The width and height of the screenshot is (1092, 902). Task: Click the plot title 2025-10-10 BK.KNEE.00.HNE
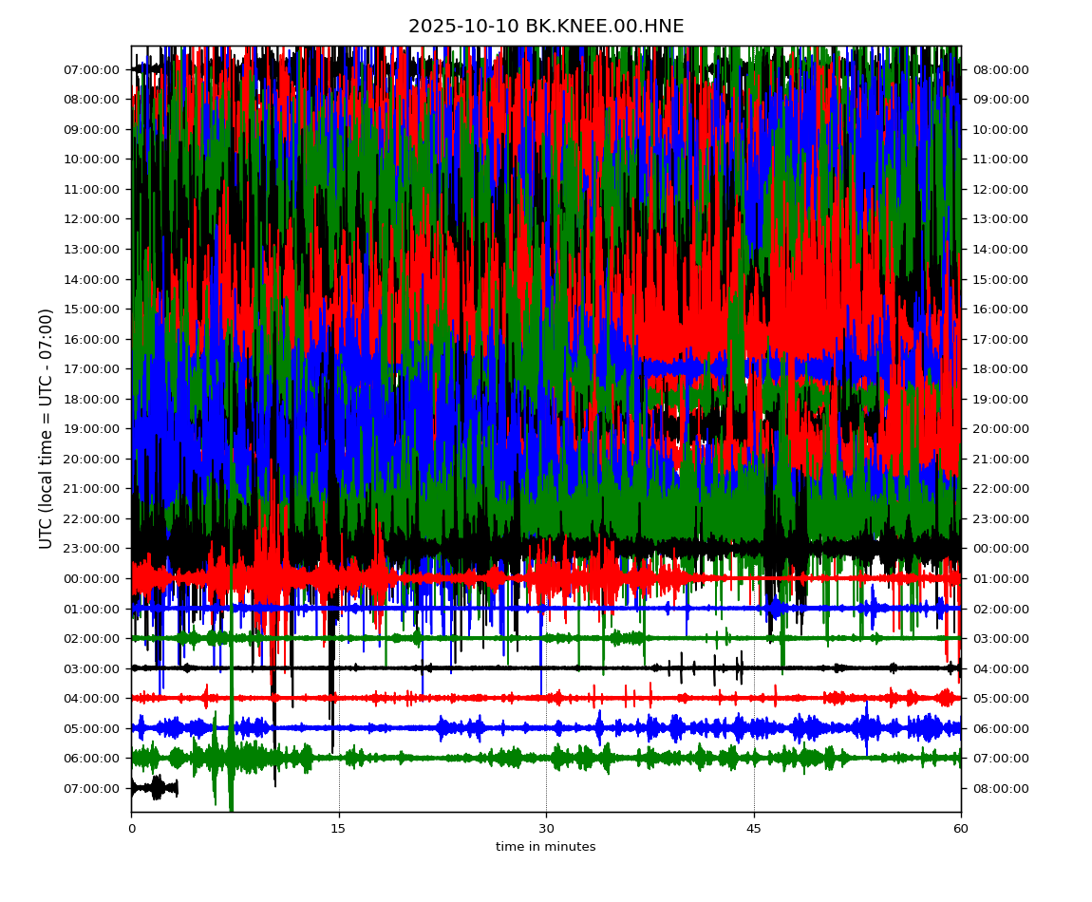point(546,27)
